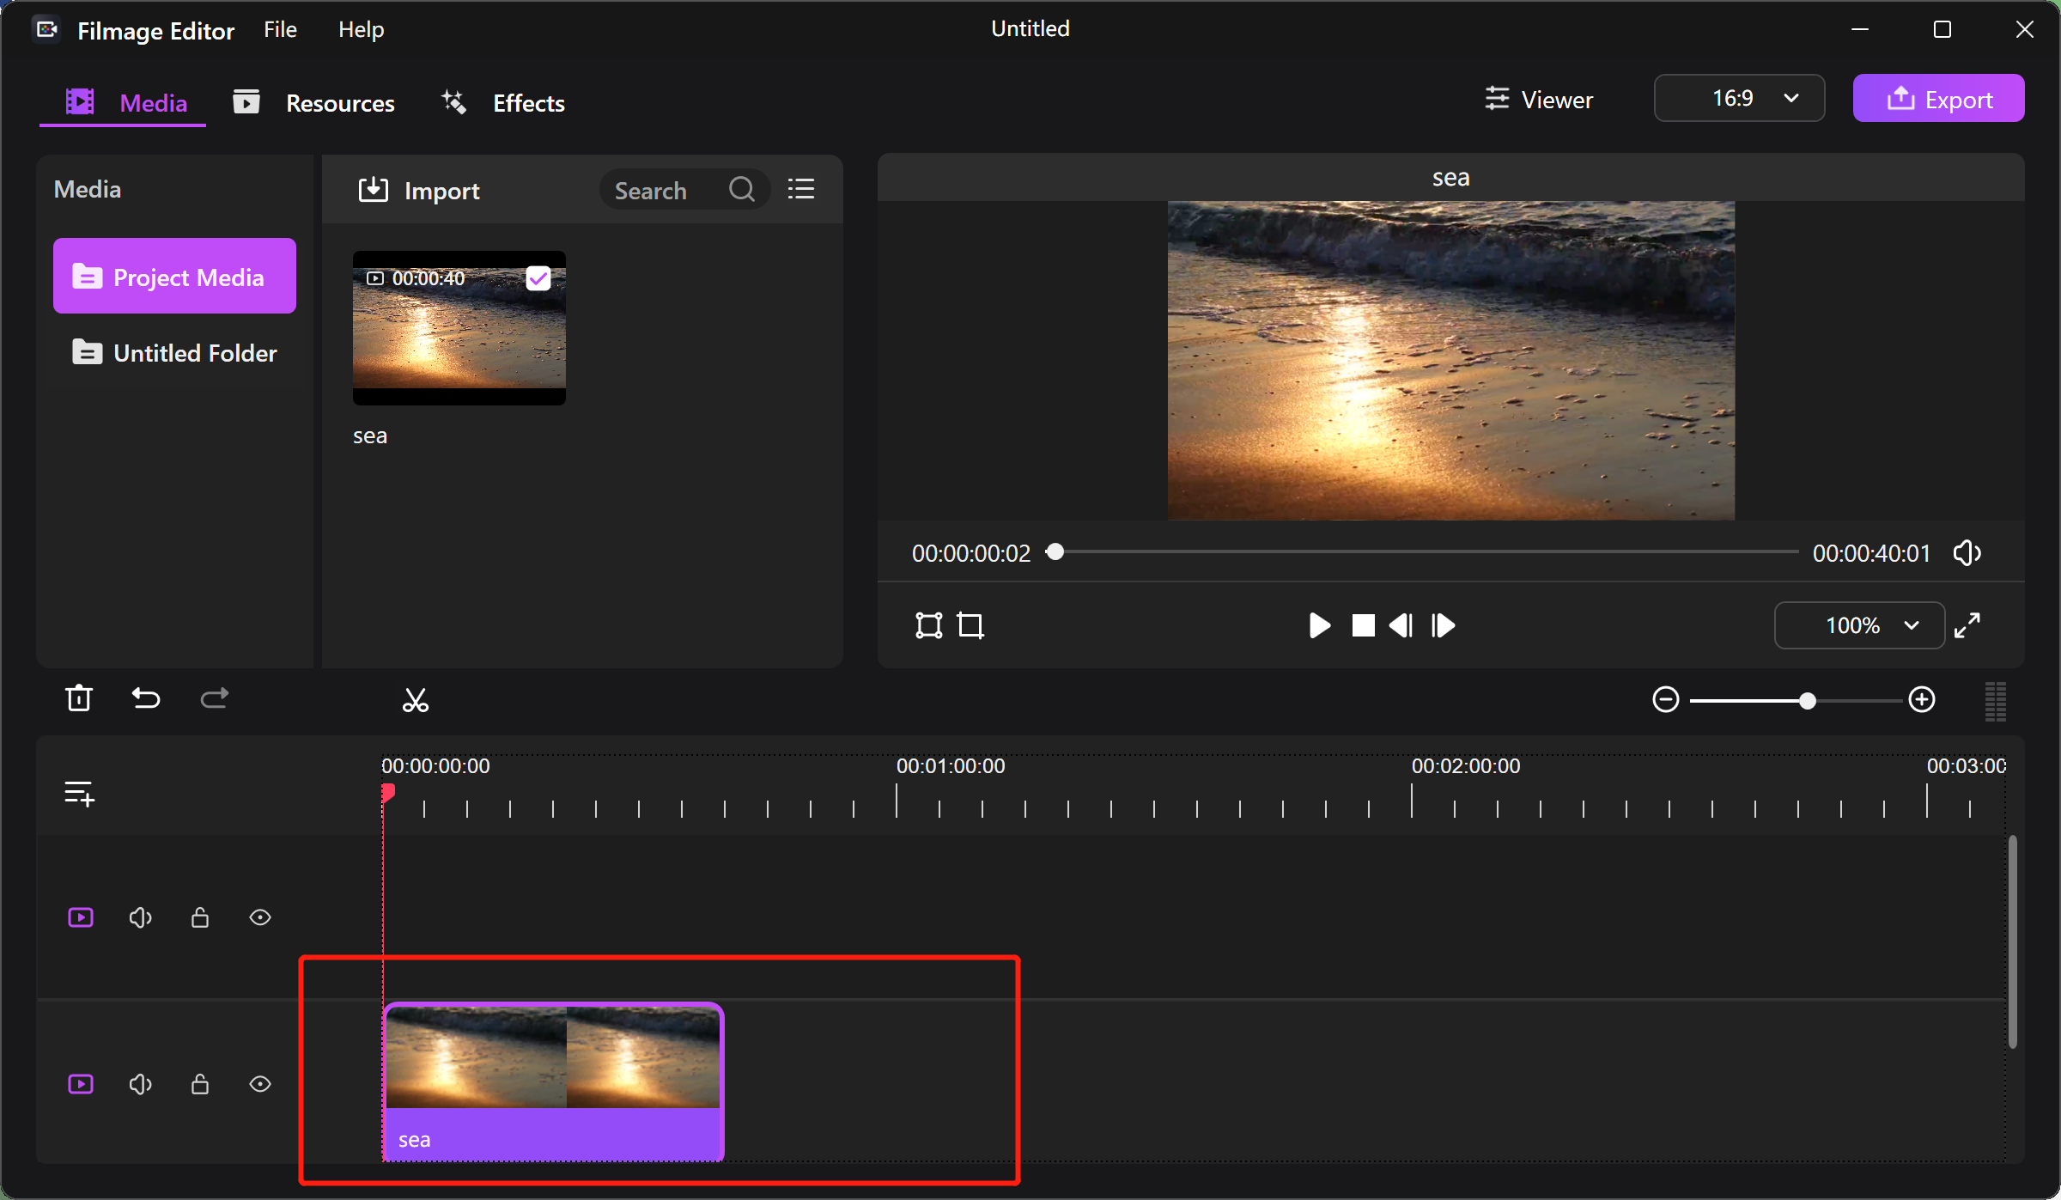This screenshot has height=1200, width=2061.
Task: Click upper track video type icon
Action: click(81, 917)
